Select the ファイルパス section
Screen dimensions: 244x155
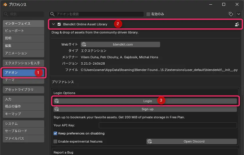[x=23, y=139]
